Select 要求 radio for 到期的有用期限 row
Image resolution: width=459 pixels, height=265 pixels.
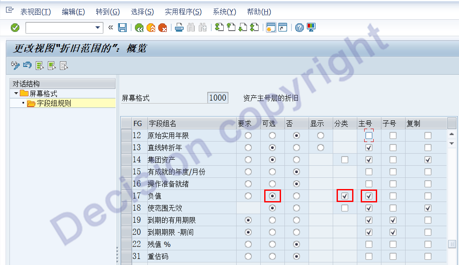248,220
